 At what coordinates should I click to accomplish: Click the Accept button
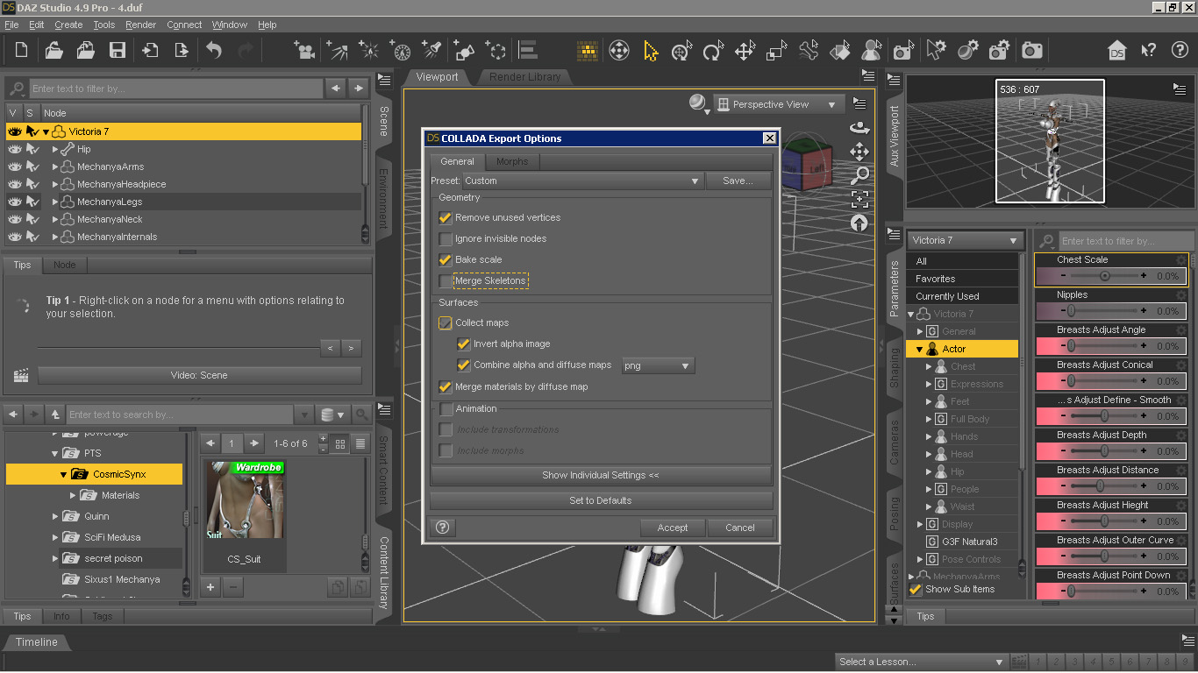(672, 528)
